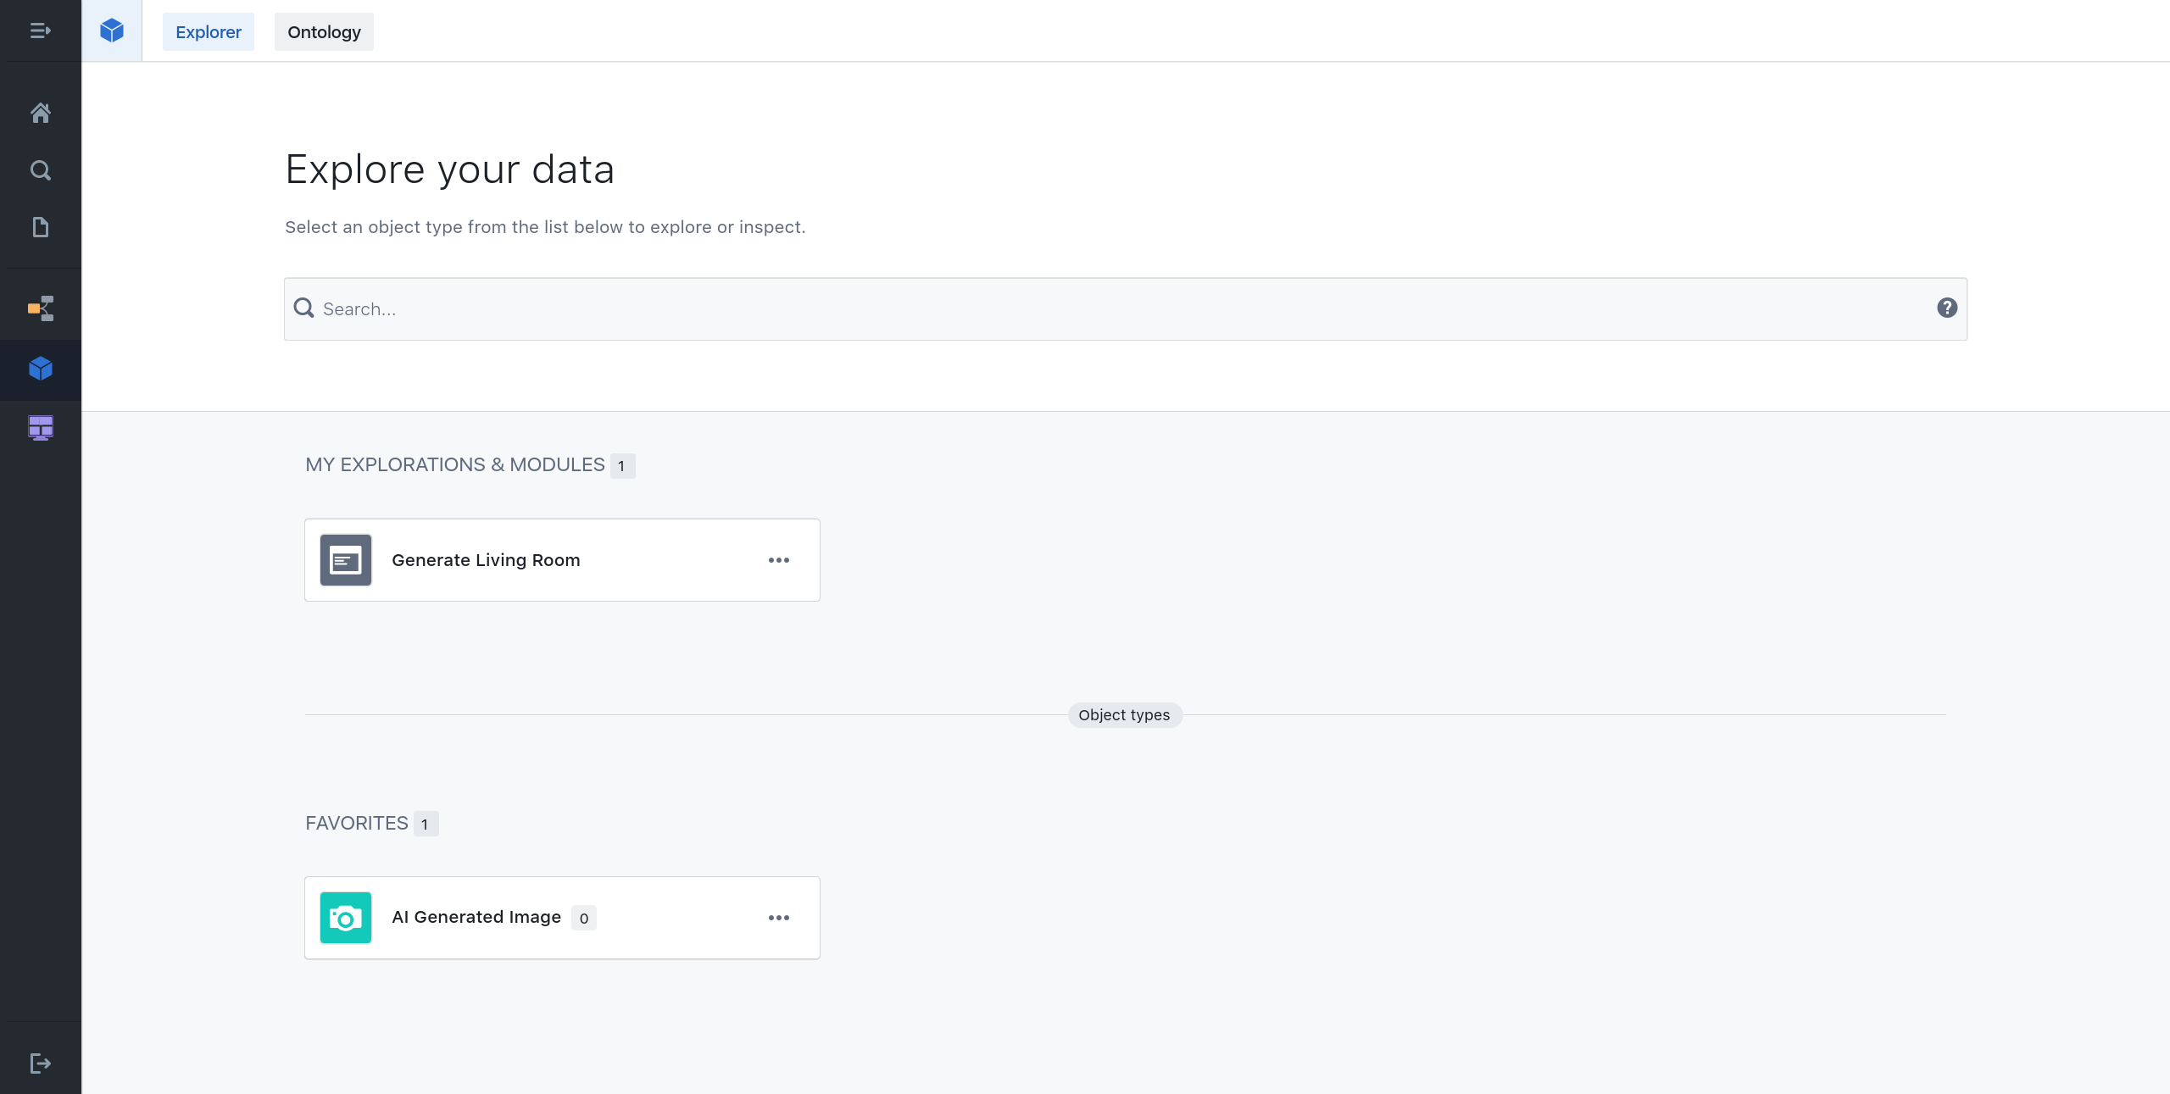Open the AI Generated Image object type
The height and width of the screenshot is (1094, 2170).
(x=562, y=918)
